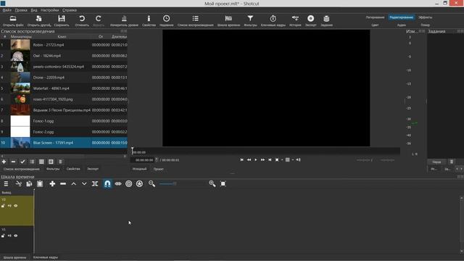Open the Settings menu
The height and width of the screenshot is (261, 464).
point(50,10)
